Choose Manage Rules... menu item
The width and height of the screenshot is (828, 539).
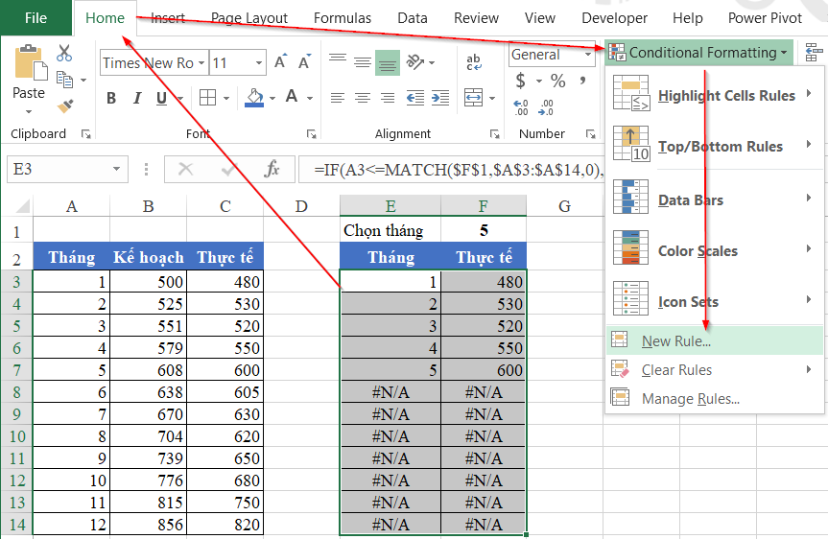coord(714,399)
